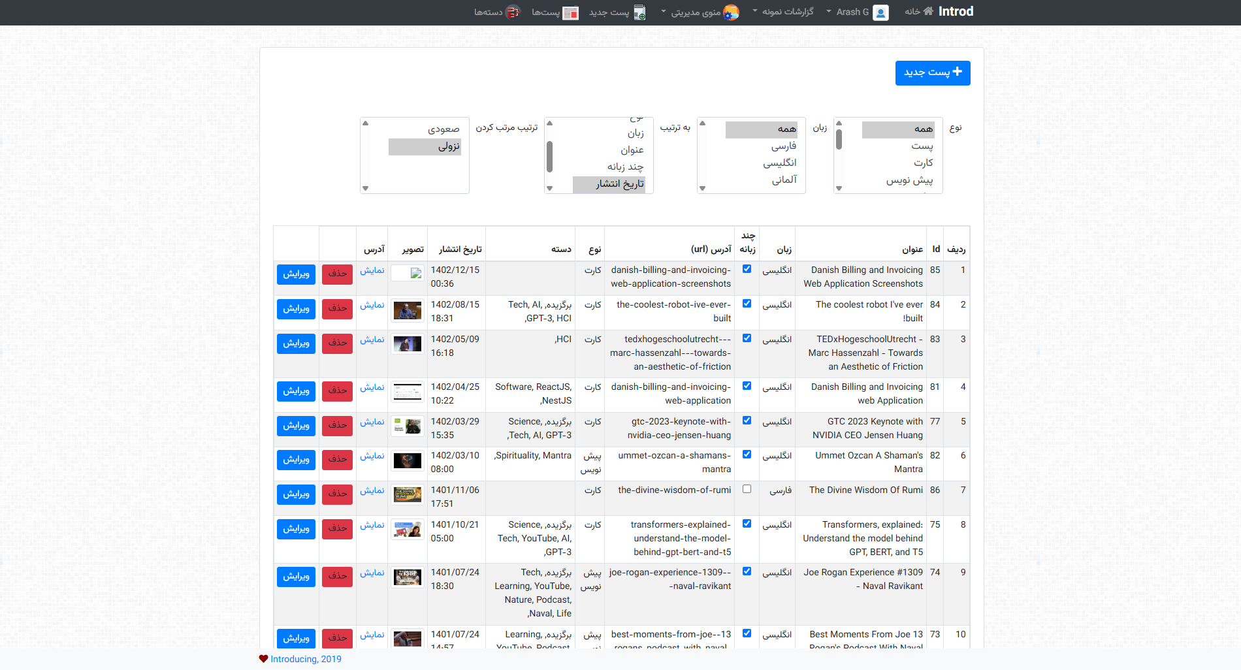Click the Introducing, 2019 footer link

pos(306,659)
